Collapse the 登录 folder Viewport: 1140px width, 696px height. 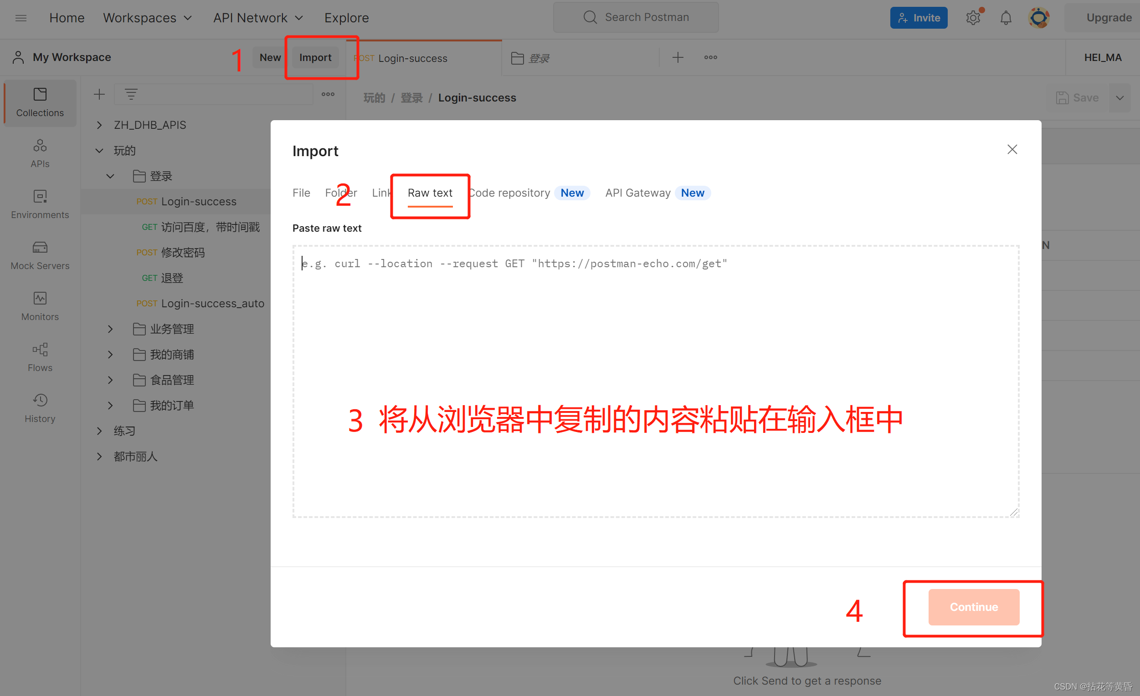[x=110, y=176]
